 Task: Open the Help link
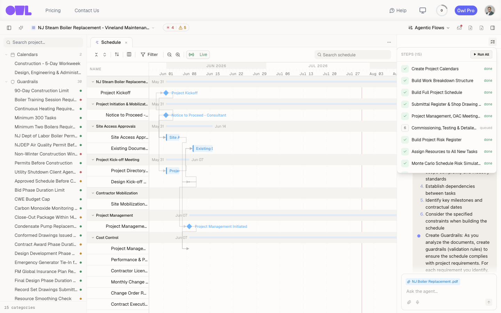398,10
